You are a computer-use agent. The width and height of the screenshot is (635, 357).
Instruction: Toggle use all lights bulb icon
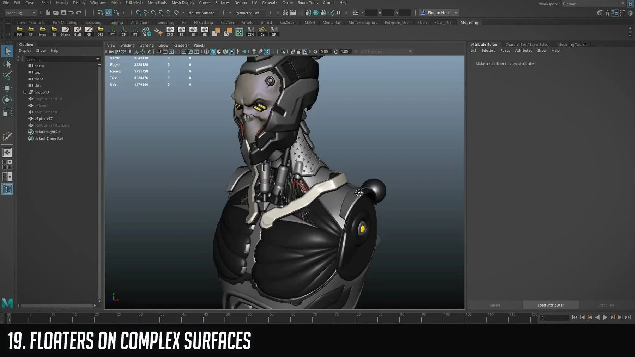click(x=238, y=51)
